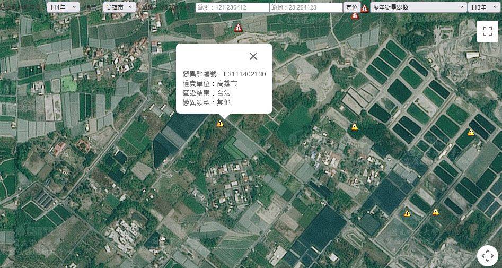The height and width of the screenshot is (268, 502).
Task: Close the change point info popup
Action: click(x=253, y=56)
